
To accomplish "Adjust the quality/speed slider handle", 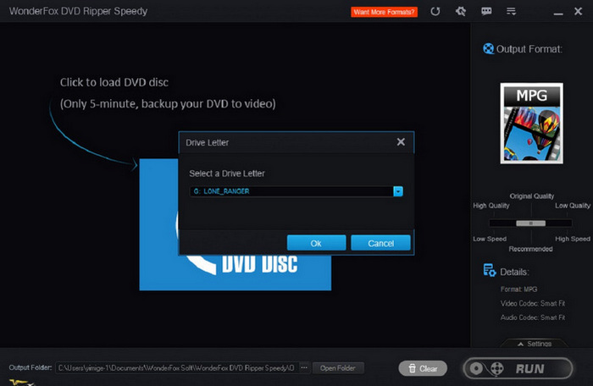I will click(530, 223).
